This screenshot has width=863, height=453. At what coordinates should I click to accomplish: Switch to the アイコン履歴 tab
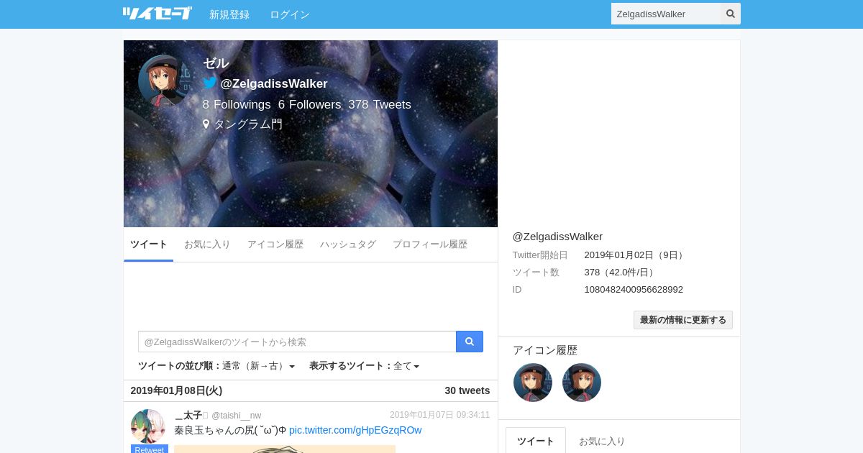275,244
